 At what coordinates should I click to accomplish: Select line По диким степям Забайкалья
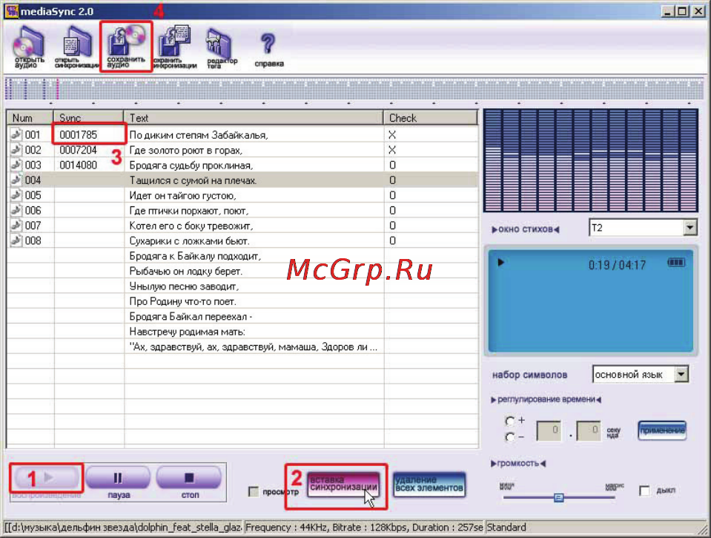pos(199,134)
